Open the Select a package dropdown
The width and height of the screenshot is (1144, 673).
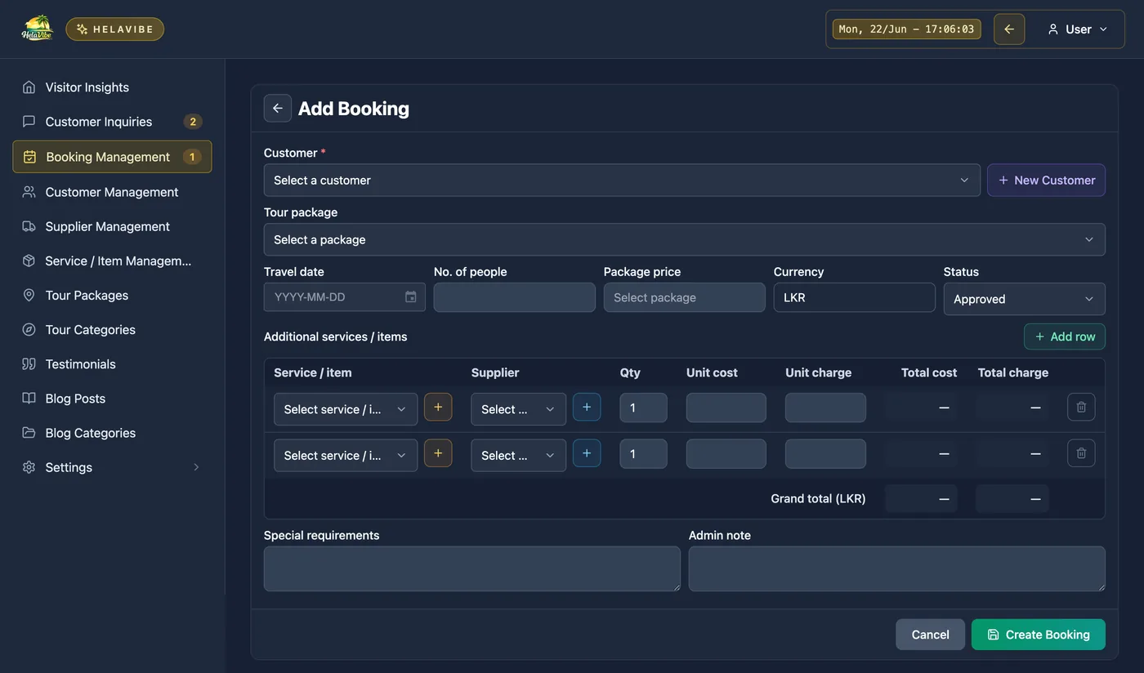(x=684, y=239)
